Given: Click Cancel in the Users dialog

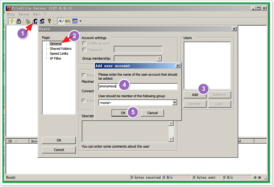Looking at the screenshot, I should pos(59,150).
